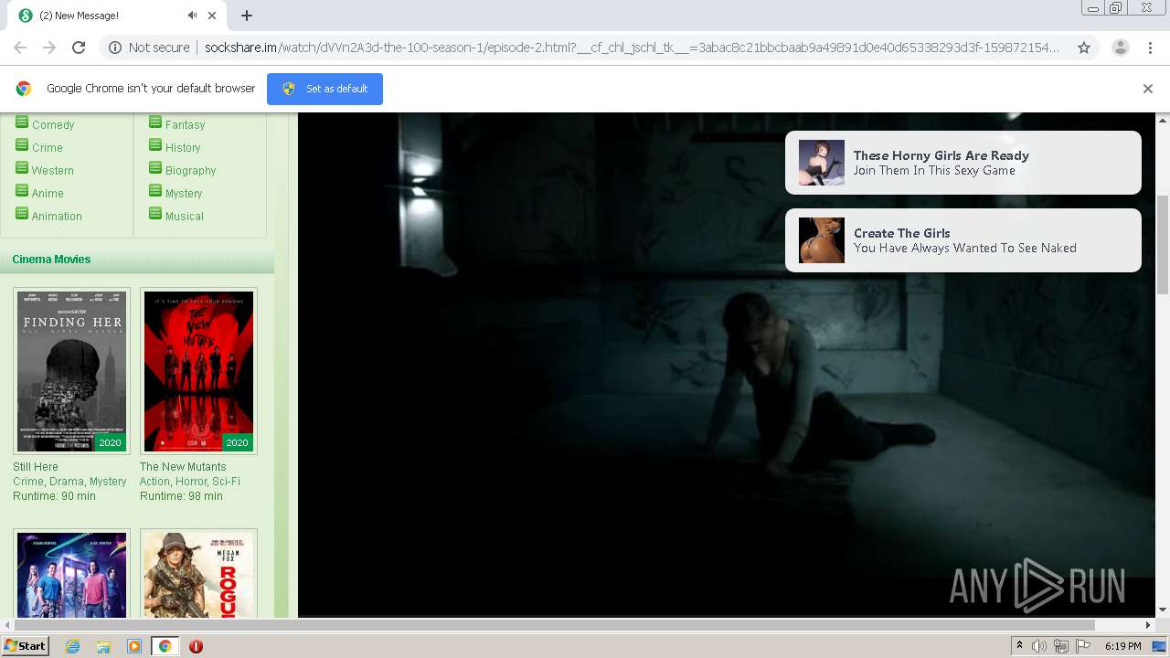
Task: Open the Windows Start menu
Action: (26, 646)
